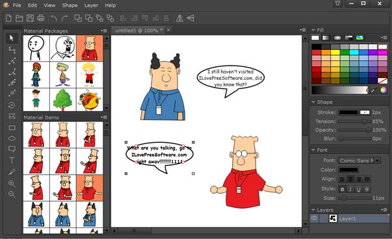
Task: Open Material Packages panel options menu
Action: pyautogui.click(x=104, y=31)
